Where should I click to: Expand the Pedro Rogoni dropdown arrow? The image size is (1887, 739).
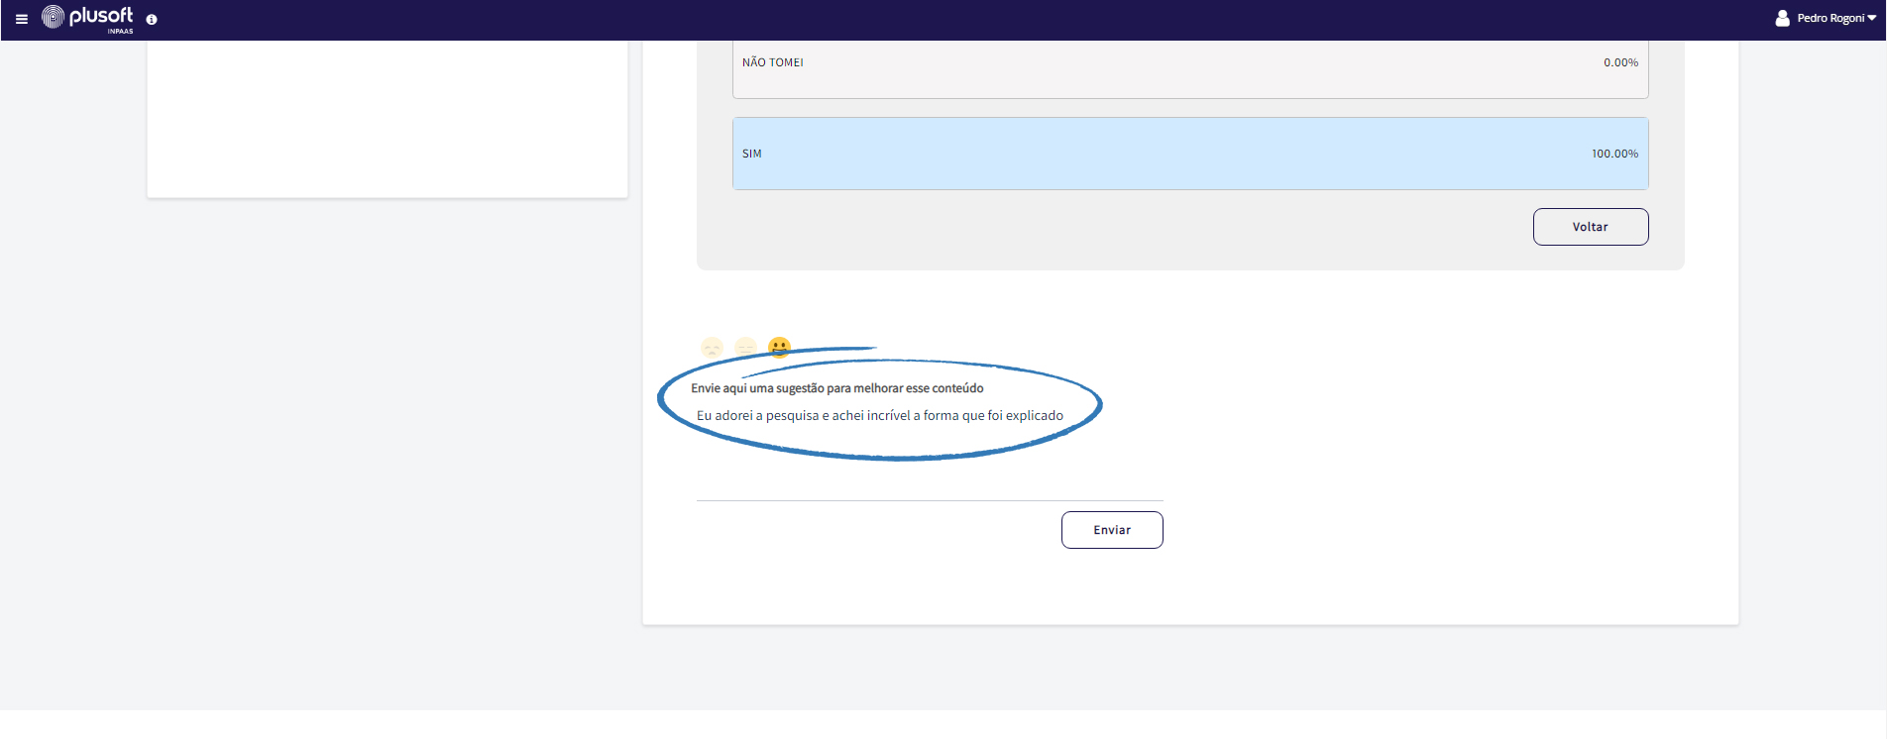pos(1872,18)
